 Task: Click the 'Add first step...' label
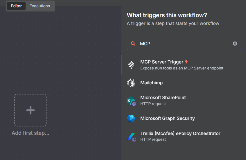coord(30,133)
